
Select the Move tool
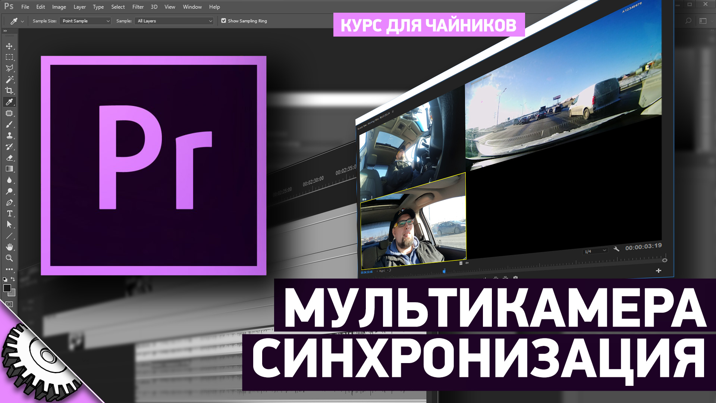pos(9,46)
